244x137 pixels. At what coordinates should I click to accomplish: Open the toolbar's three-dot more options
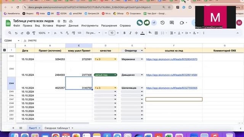(204, 33)
